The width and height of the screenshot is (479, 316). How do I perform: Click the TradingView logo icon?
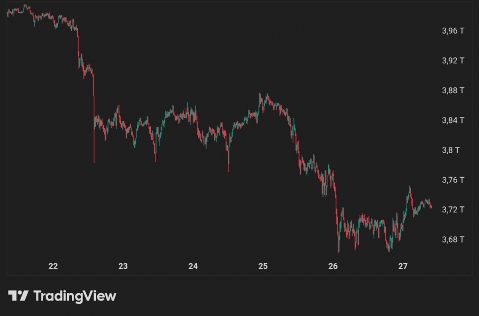pos(18,296)
